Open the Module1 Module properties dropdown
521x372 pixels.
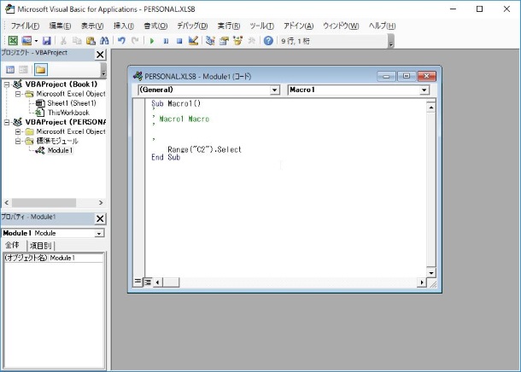tap(99, 234)
